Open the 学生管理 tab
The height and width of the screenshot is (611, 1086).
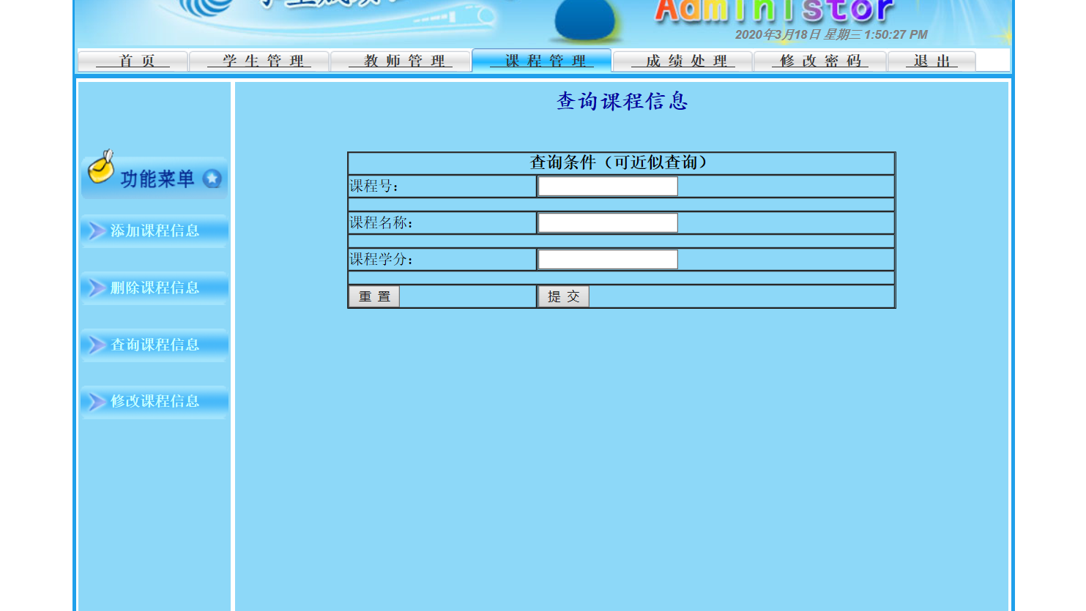(259, 61)
